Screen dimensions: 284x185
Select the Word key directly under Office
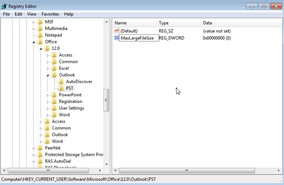tap(57, 141)
